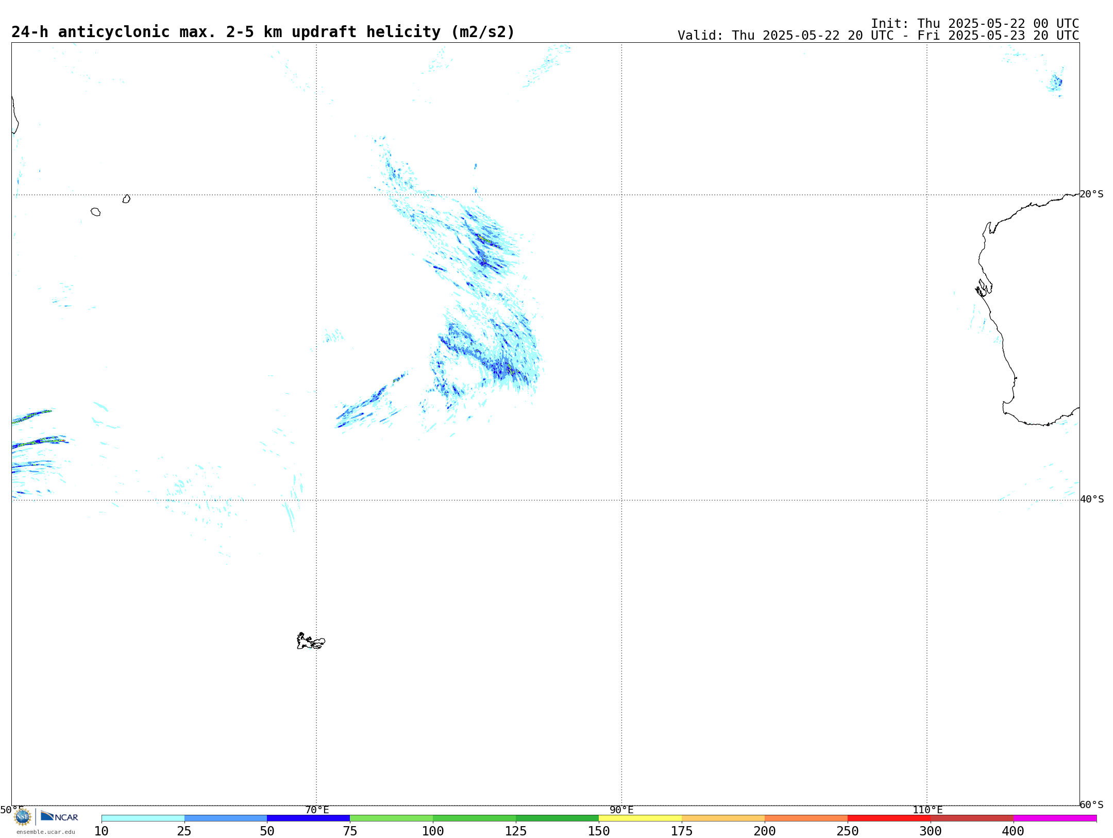Screen dimensions: 1113x838
Task: Open the ensemble.ucar.edu link text
Action: [x=46, y=832]
